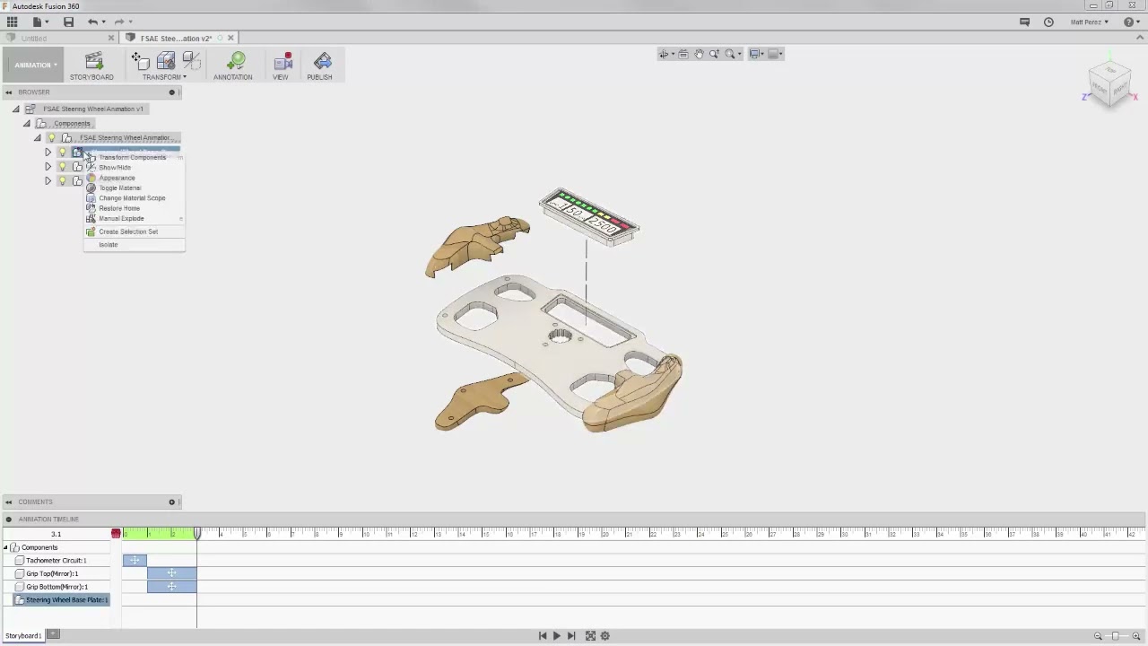Image resolution: width=1148 pixels, height=646 pixels.
Task: Choose Transform Components from context menu
Action: (133, 158)
